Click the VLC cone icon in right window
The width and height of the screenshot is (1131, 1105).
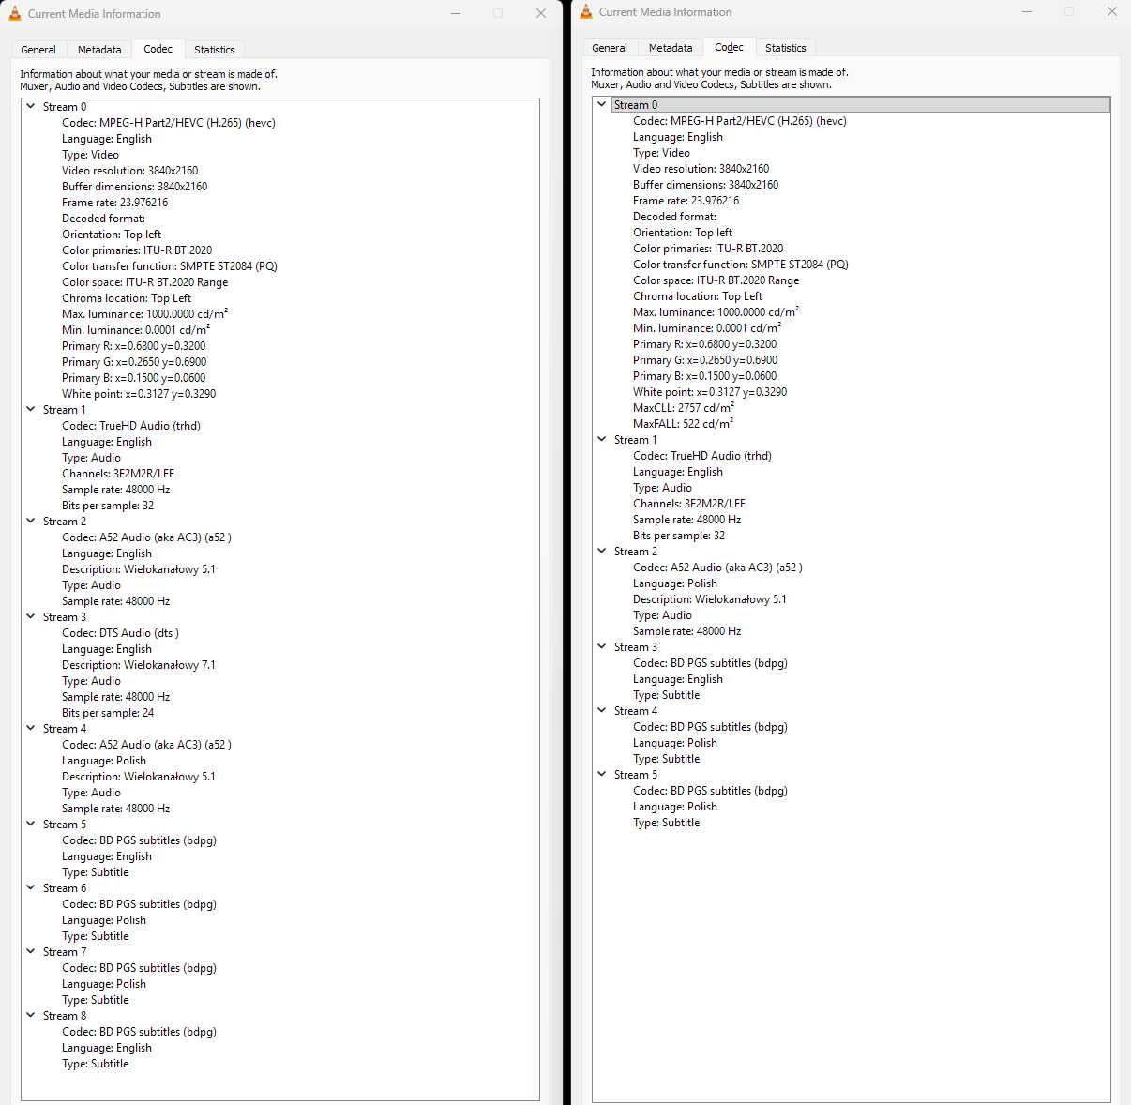point(586,11)
